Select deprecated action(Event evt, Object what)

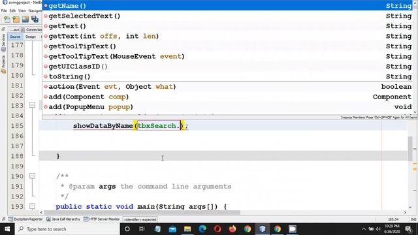point(228,87)
